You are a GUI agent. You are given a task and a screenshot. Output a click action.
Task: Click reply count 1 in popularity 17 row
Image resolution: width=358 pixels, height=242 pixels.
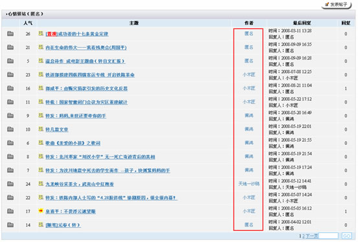point(346,212)
